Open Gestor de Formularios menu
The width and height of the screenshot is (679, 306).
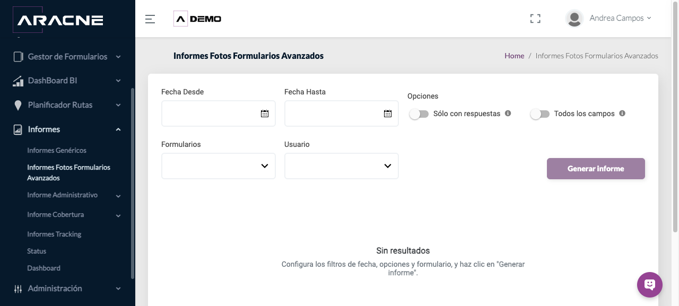pyautogui.click(x=67, y=57)
